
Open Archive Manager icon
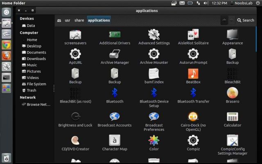[115, 54]
